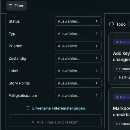Click Feature type badge on Add key card
The height and width of the screenshot is (130, 130).
[122, 42]
